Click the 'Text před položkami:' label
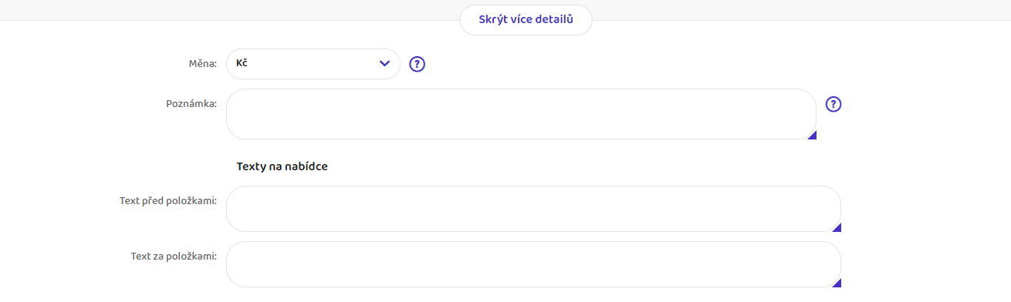Image resolution: width=1011 pixels, height=302 pixels. coord(168,200)
